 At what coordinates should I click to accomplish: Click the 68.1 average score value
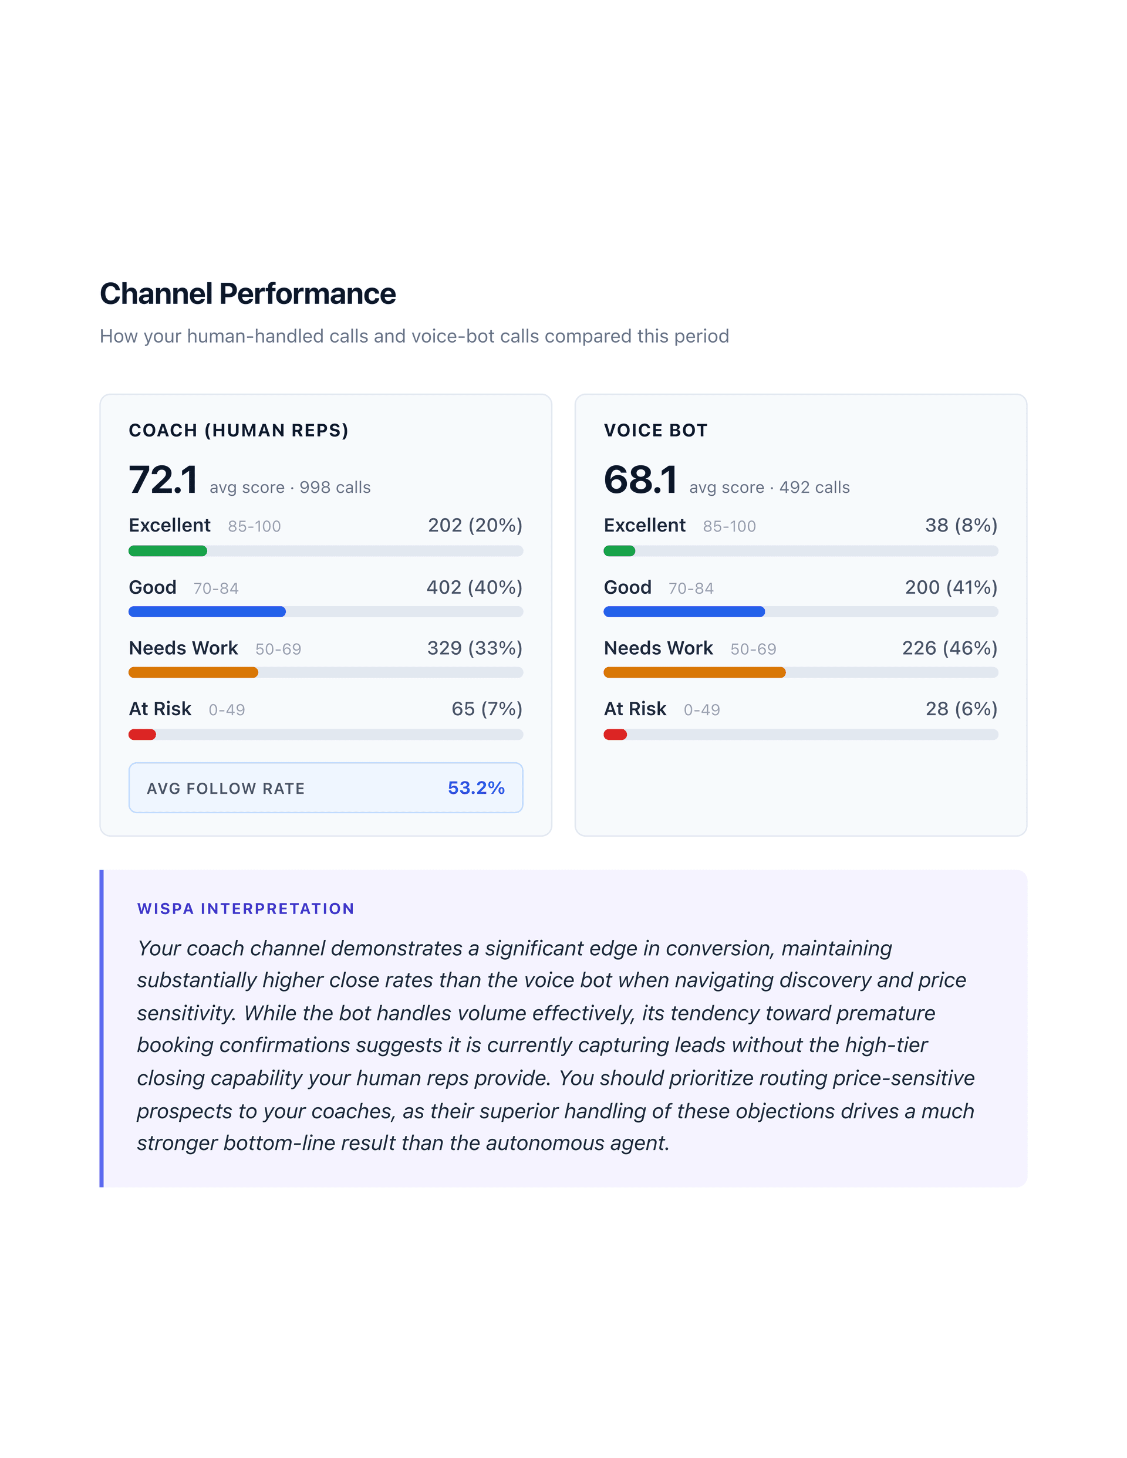pos(642,479)
